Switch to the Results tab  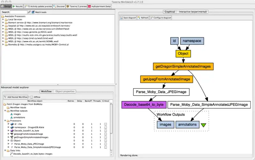[x=18, y=6]
